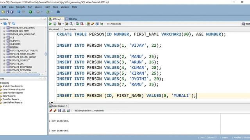The image size is (250, 140).
Task: Clear Script Output with the eraser icon
Action: [55, 110]
